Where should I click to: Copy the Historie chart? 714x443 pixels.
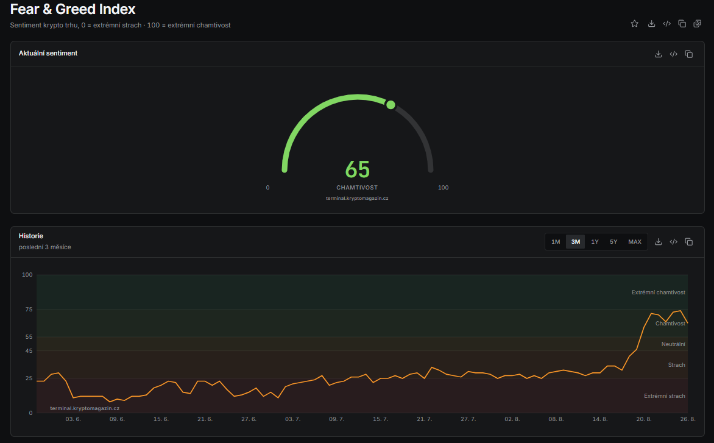(689, 242)
